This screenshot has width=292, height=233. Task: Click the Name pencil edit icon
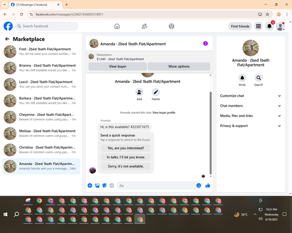(156, 92)
